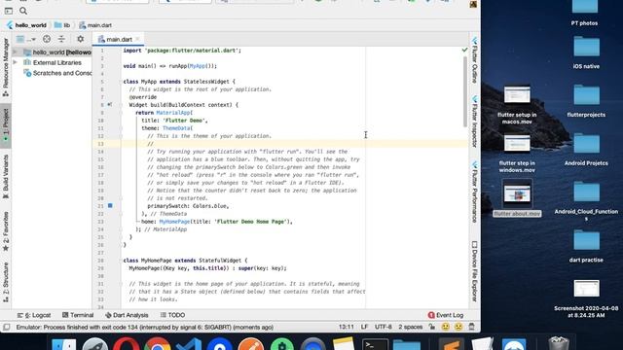
Task: Open iOS native desktop folder
Action: pyautogui.click(x=586, y=52)
